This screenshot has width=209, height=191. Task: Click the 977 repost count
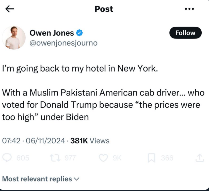pos(70,158)
